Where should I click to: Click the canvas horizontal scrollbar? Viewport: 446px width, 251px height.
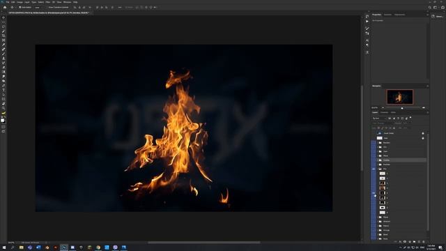[x=203, y=243]
